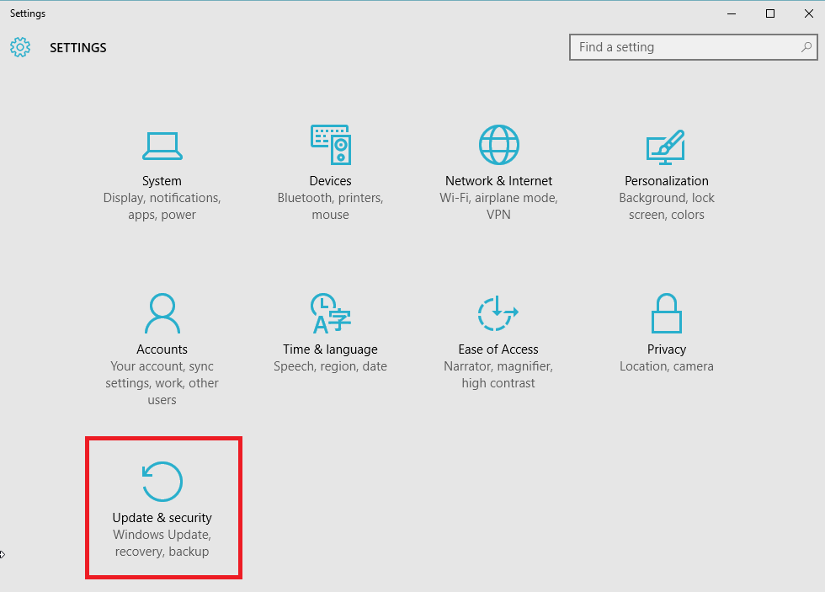Image resolution: width=825 pixels, height=592 pixels.
Task: Open Devices via the keyboard-speaker icon
Action: click(x=330, y=145)
